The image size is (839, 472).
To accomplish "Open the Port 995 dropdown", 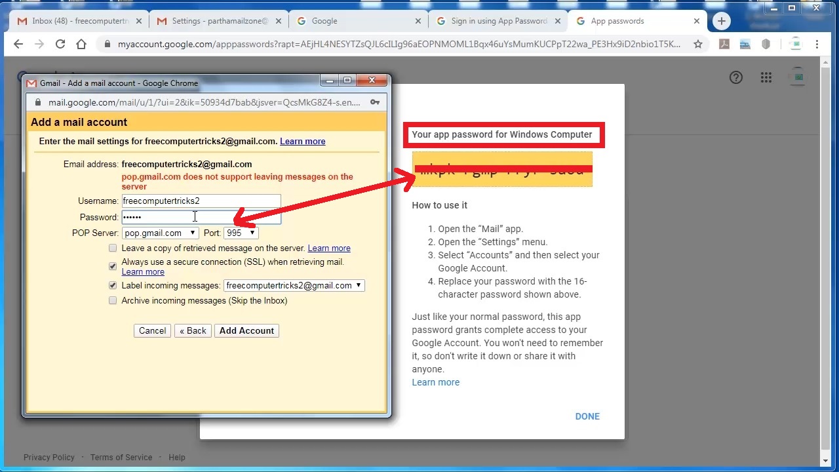I will pos(241,233).
